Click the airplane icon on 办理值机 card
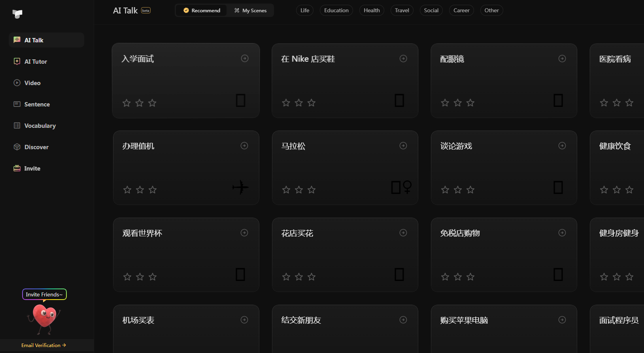 pyautogui.click(x=240, y=187)
